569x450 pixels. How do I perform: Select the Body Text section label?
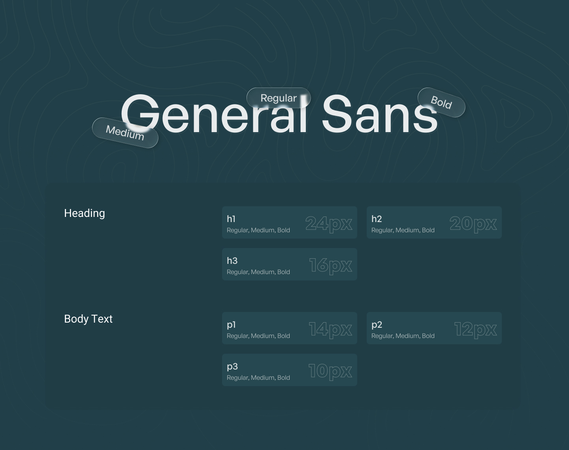pos(88,319)
